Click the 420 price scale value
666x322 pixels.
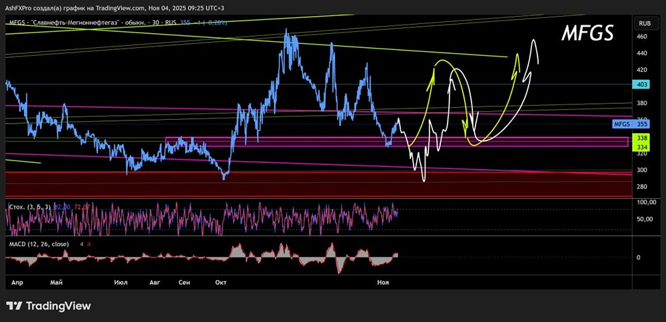tap(642, 70)
